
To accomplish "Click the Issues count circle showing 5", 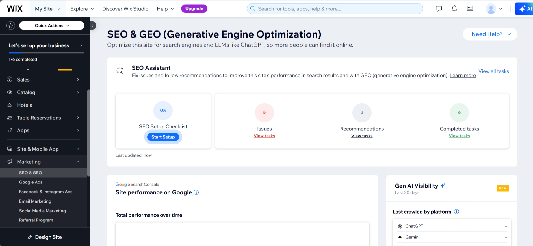I will point(265,113).
